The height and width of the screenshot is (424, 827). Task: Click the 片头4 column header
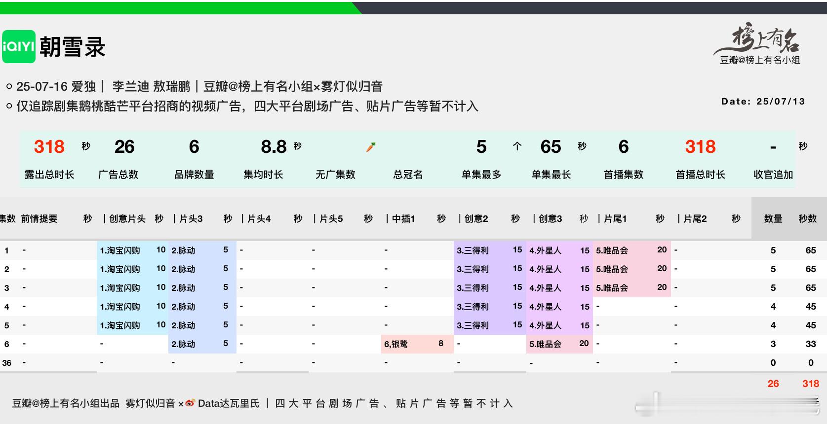(x=259, y=218)
